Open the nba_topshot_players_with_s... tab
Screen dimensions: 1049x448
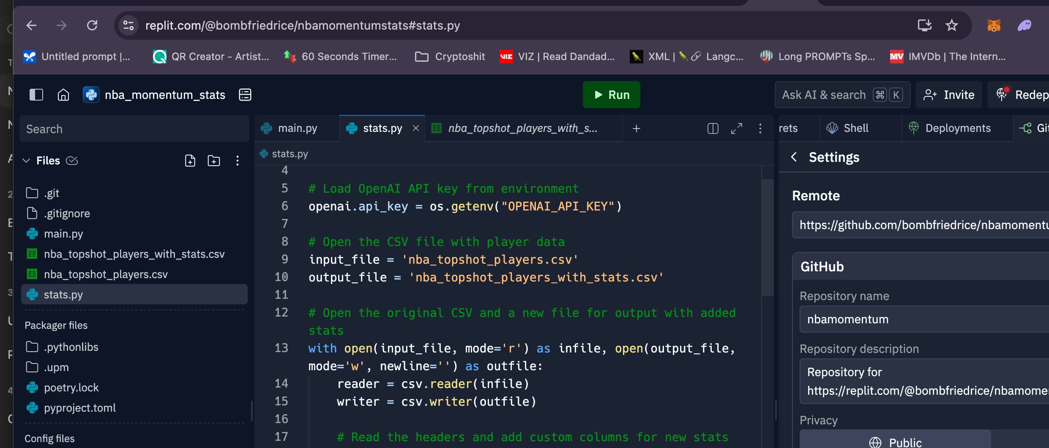coord(522,128)
